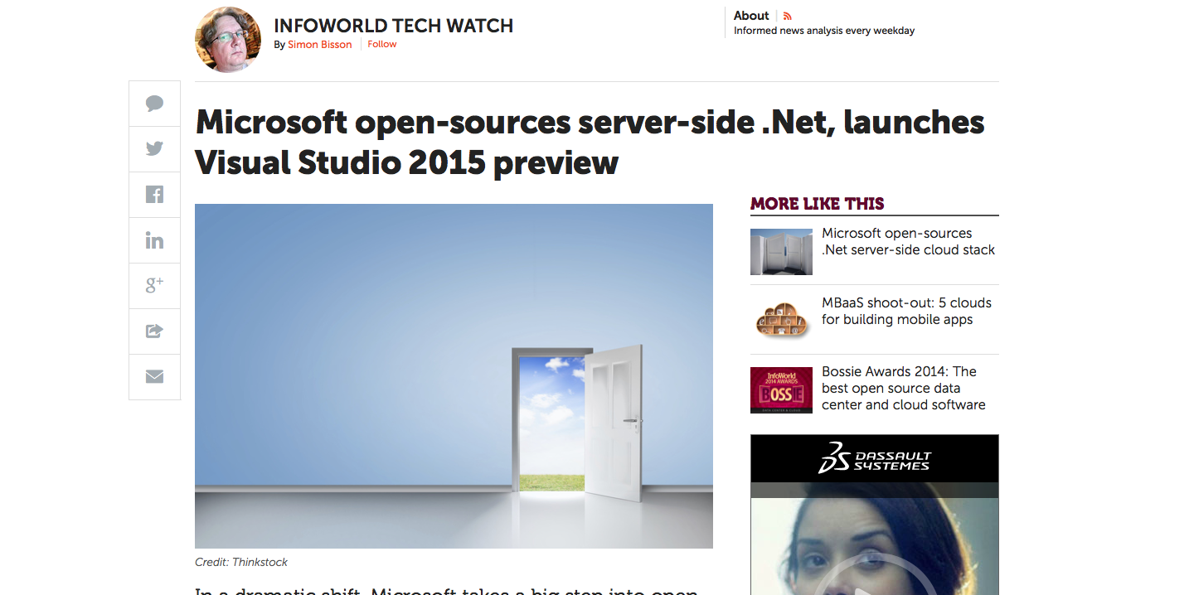
Task: Open the Bossie Awards thumbnail
Action: pyautogui.click(x=781, y=390)
